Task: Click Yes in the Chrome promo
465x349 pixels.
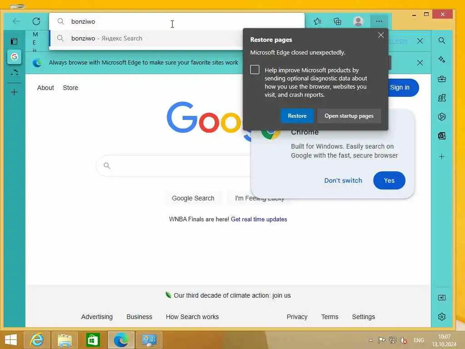Action: click(x=389, y=180)
